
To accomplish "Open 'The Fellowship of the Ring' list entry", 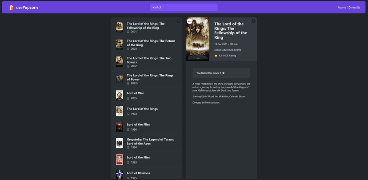I will [x=146, y=28].
